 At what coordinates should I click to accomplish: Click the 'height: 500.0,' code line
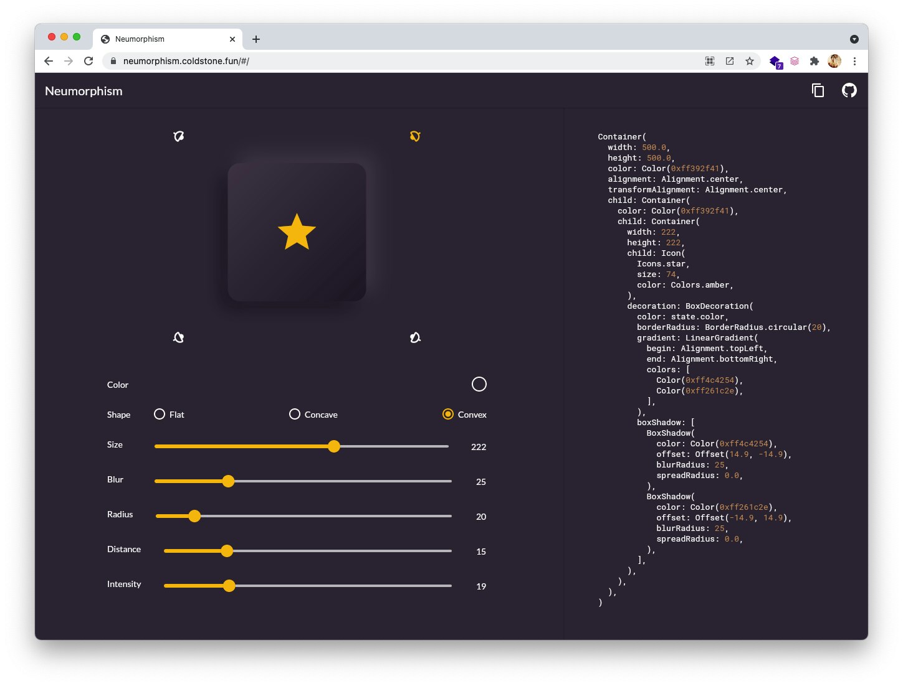pyautogui.click(x=641, y=158)
